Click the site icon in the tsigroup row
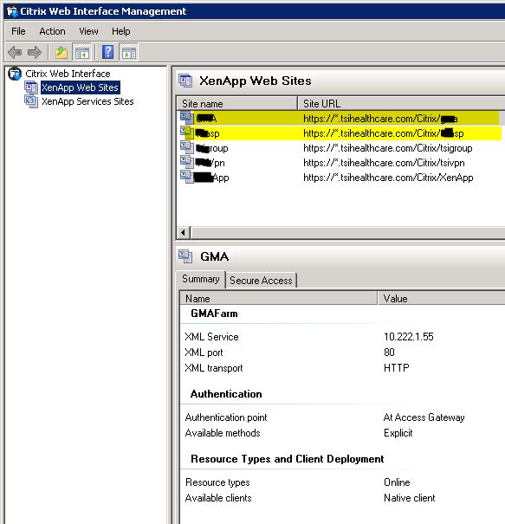505x524 pixels. (187, 147)
